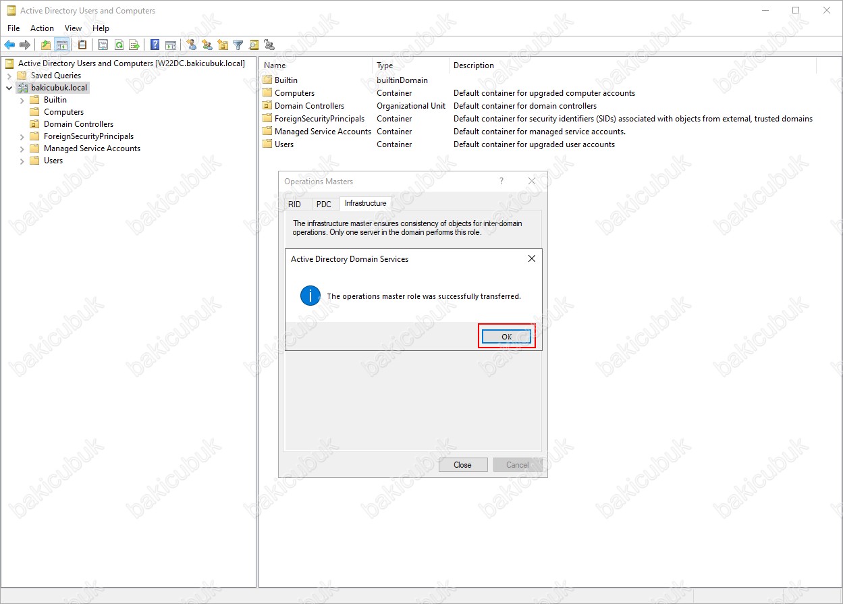Screen dimensions: 843x604
Task: Close the Active Directory Domain Services message box
Action: [532, 259]
